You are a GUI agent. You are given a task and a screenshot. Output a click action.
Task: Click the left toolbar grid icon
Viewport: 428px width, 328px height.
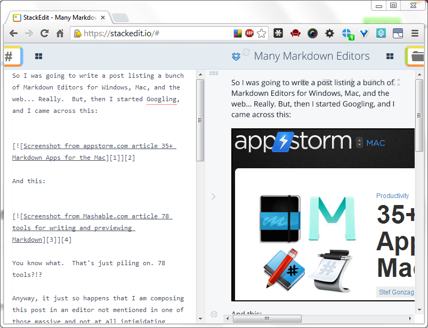(x=38, y=56)
